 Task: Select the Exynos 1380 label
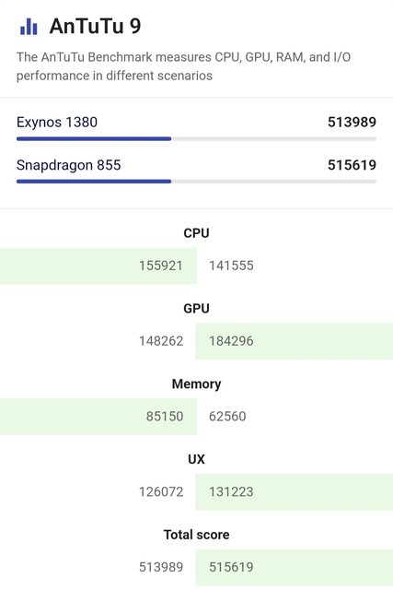tap(57, 123)
